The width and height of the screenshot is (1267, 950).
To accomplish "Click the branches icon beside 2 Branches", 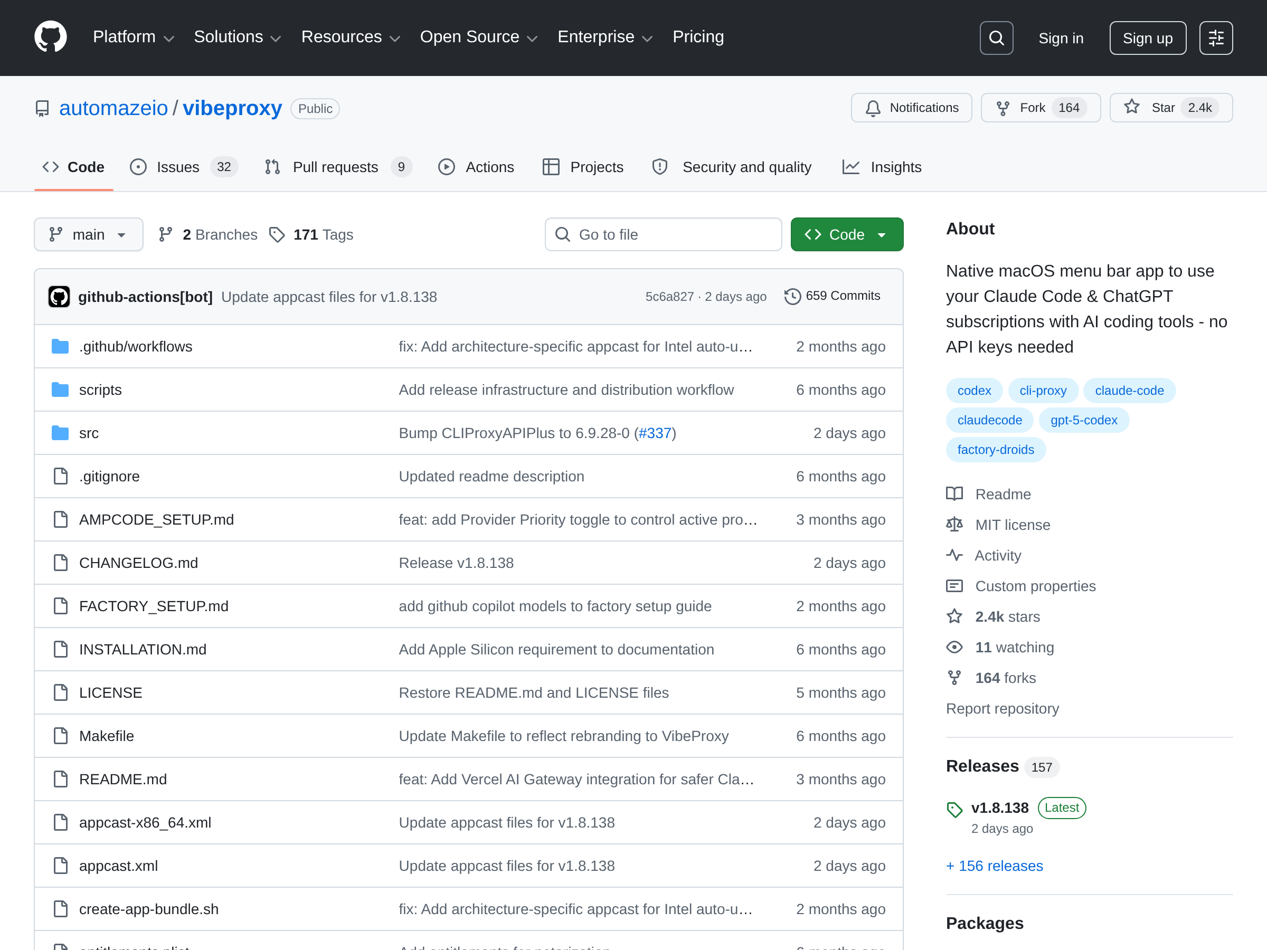I will pos(166,235).
